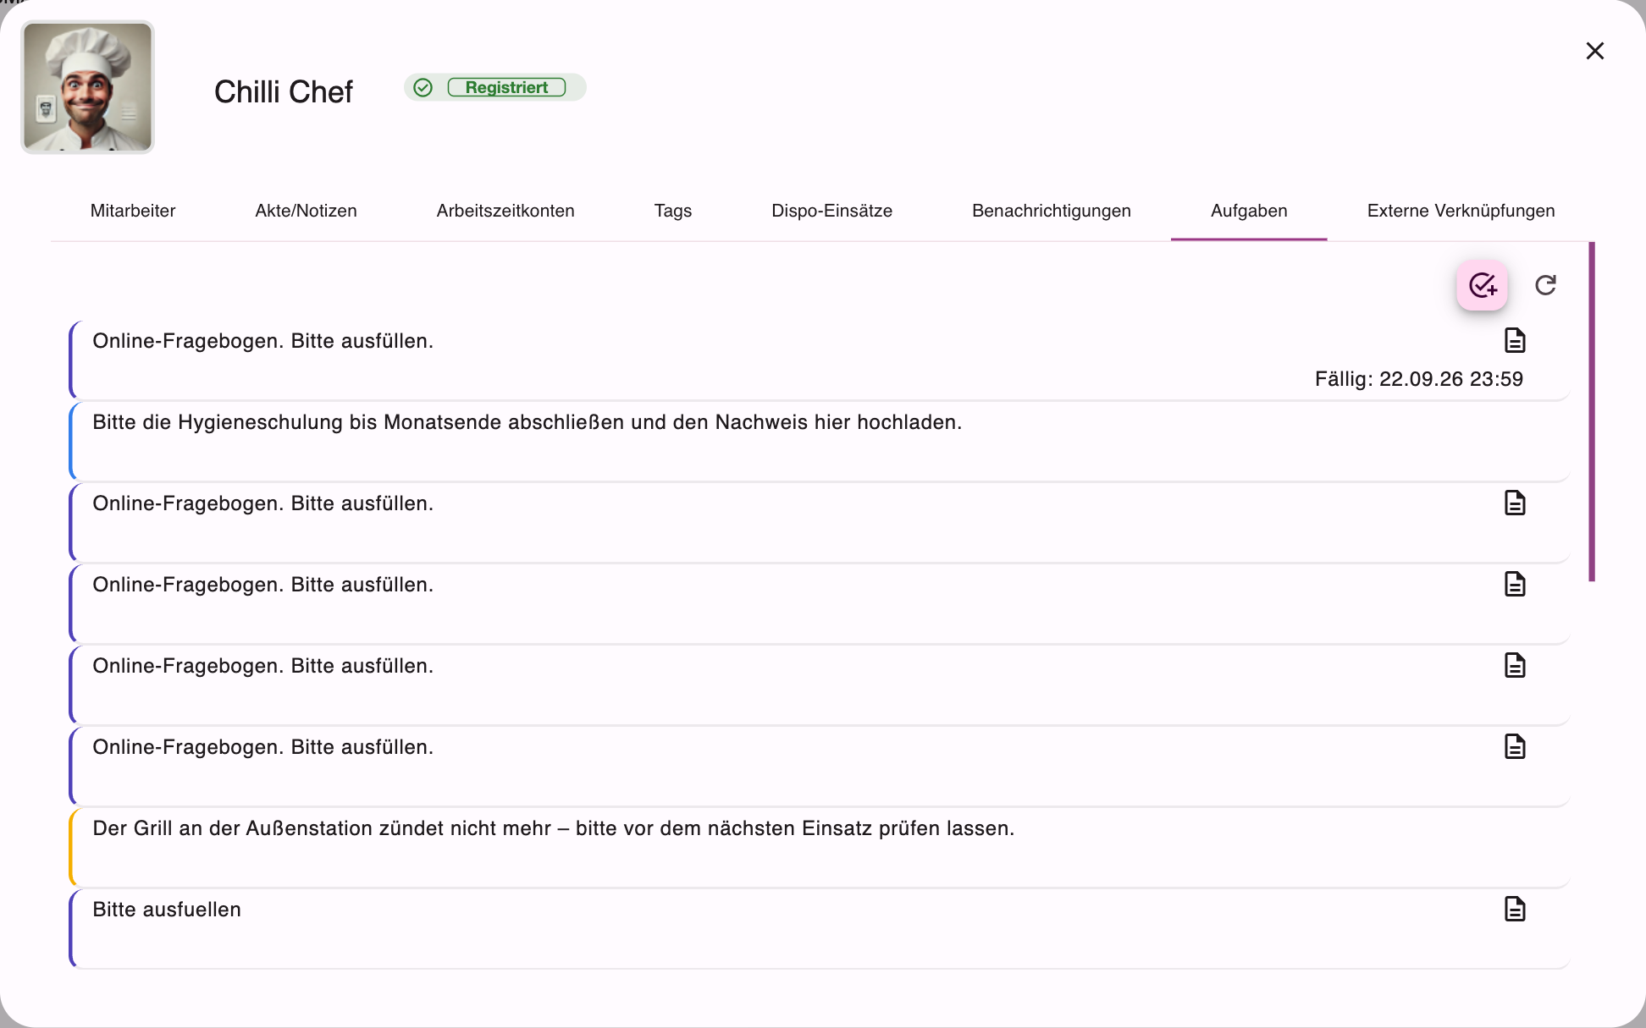Select the Arbeitszeitkonten tab

505,211
